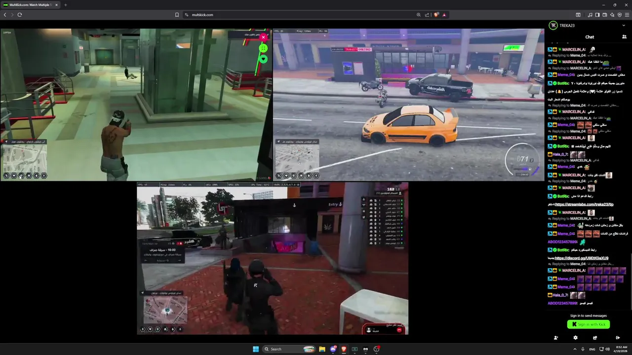The height and width of the screenshot is (355, 632).
Task: Open the zoom magnifier in the address bar
Action: pos(419,15)
